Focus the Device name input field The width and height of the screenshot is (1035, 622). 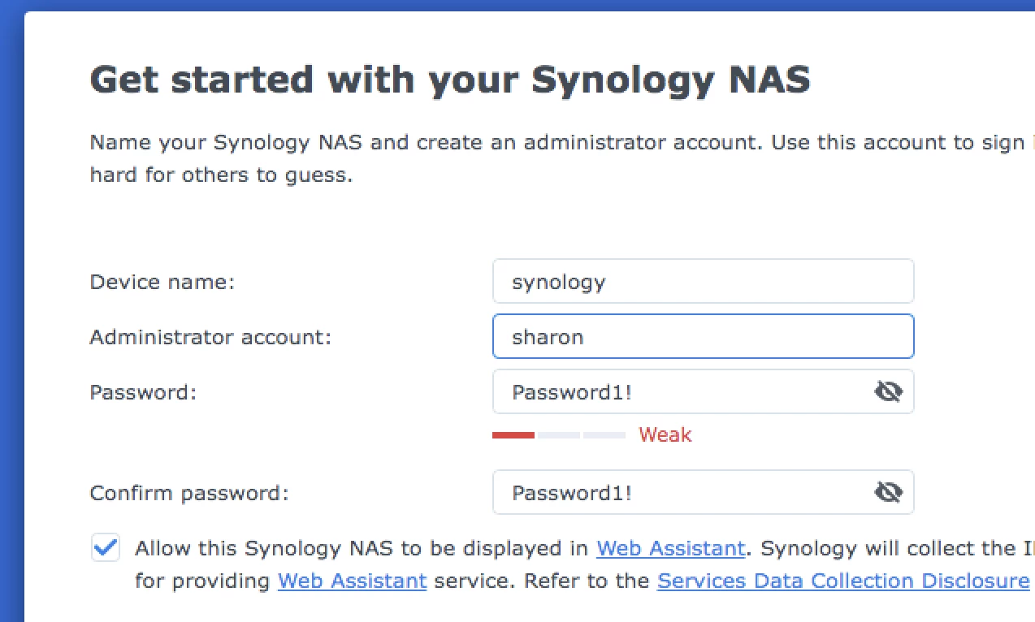click(704, 281)
